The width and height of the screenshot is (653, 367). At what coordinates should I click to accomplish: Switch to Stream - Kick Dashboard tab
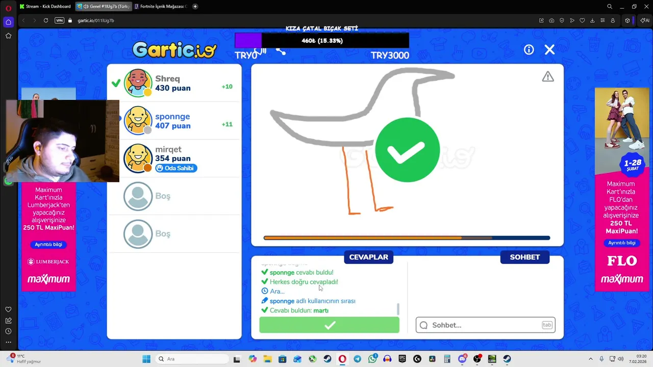(46, 6)
